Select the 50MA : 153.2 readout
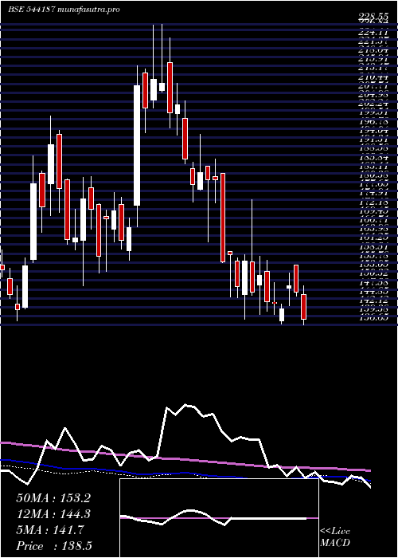The width and height of the screenshot is (398, 558). tap(53, 498)
